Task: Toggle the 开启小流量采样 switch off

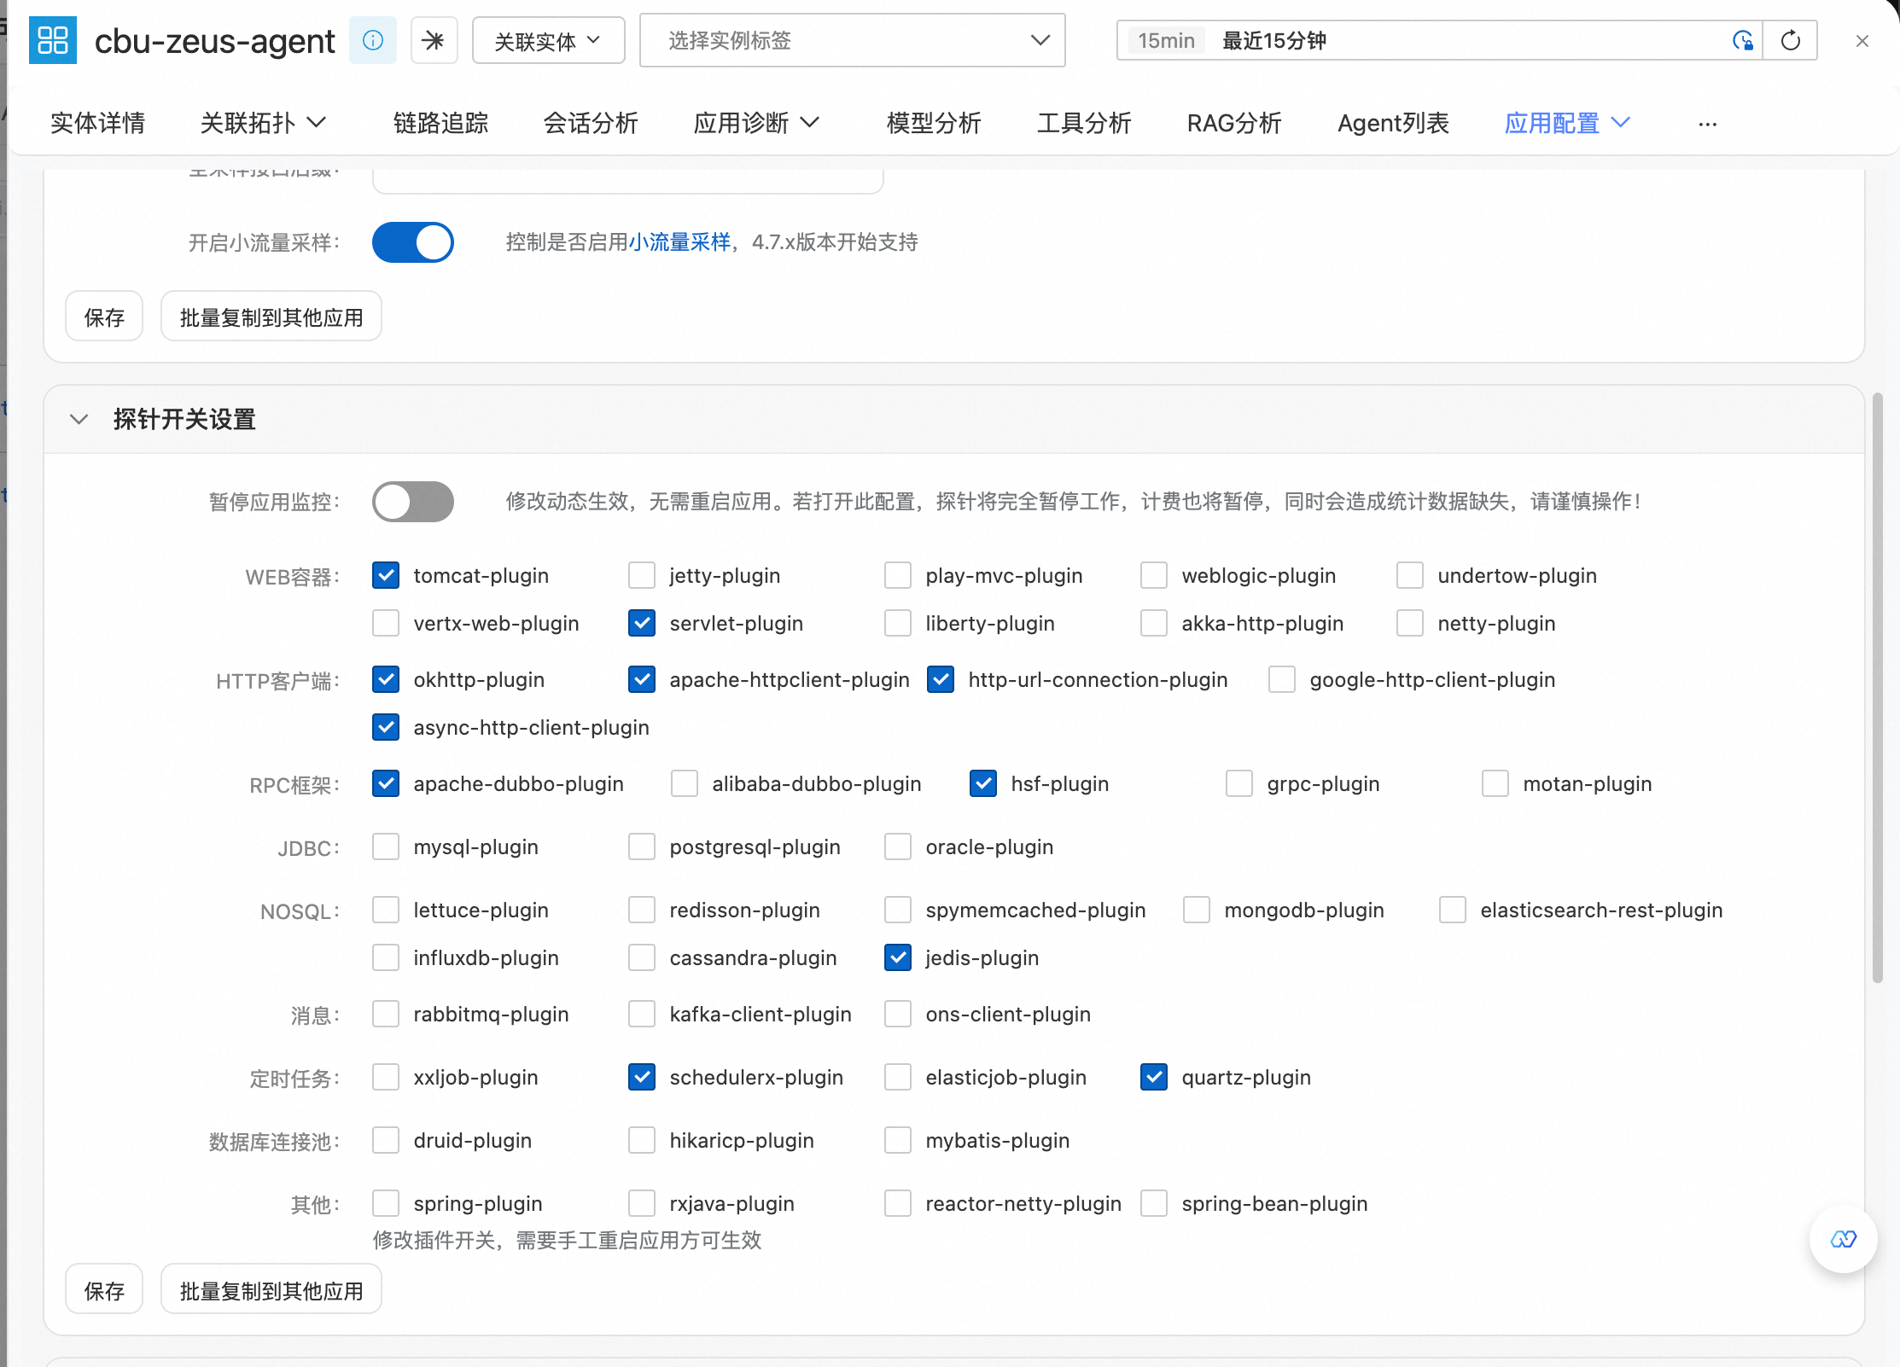Action: (413, 242)
